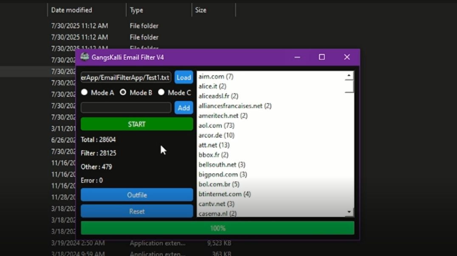The height and width of the screenshot is (256, 457).
Task: Click the domain list scroll up arrow
Action: [x=349, y=75]
